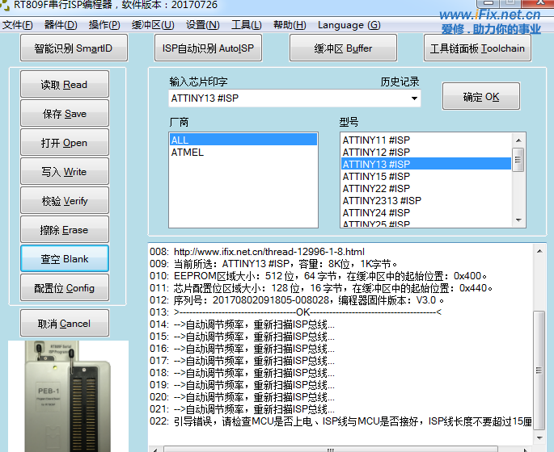Click log line 011 config area entry
Screen dimensions: 554x452
pyautogui.click(x=321, y=288)
